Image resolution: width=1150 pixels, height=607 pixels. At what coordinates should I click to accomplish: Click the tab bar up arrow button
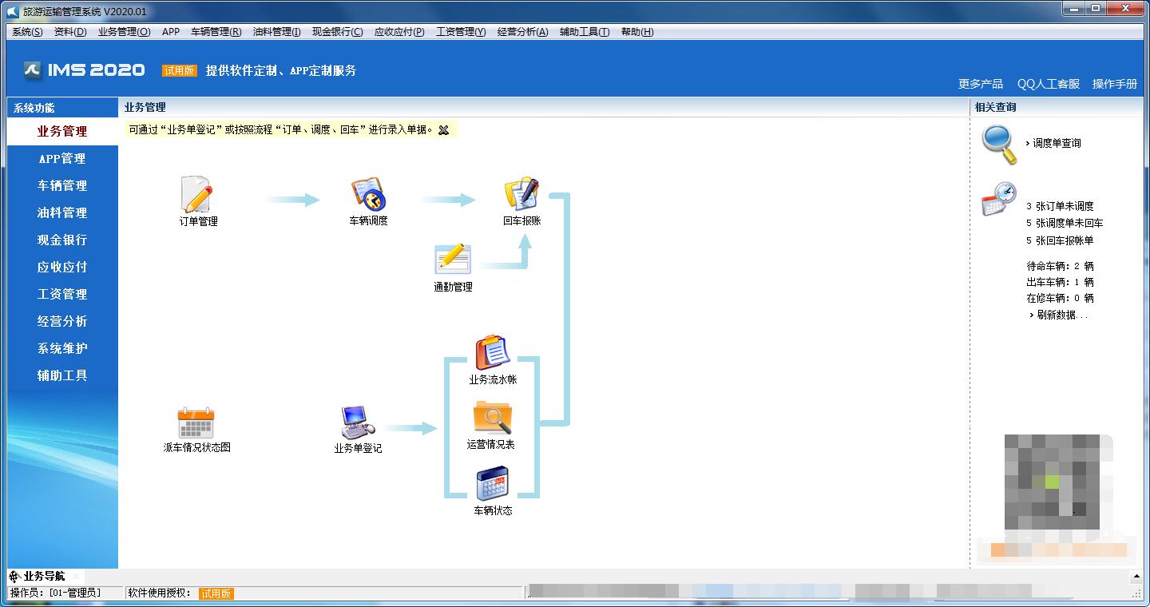[1137, 576]
